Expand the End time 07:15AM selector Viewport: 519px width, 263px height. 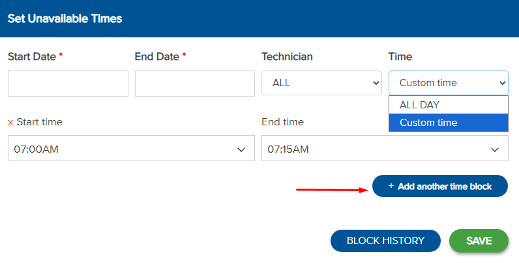384,149
